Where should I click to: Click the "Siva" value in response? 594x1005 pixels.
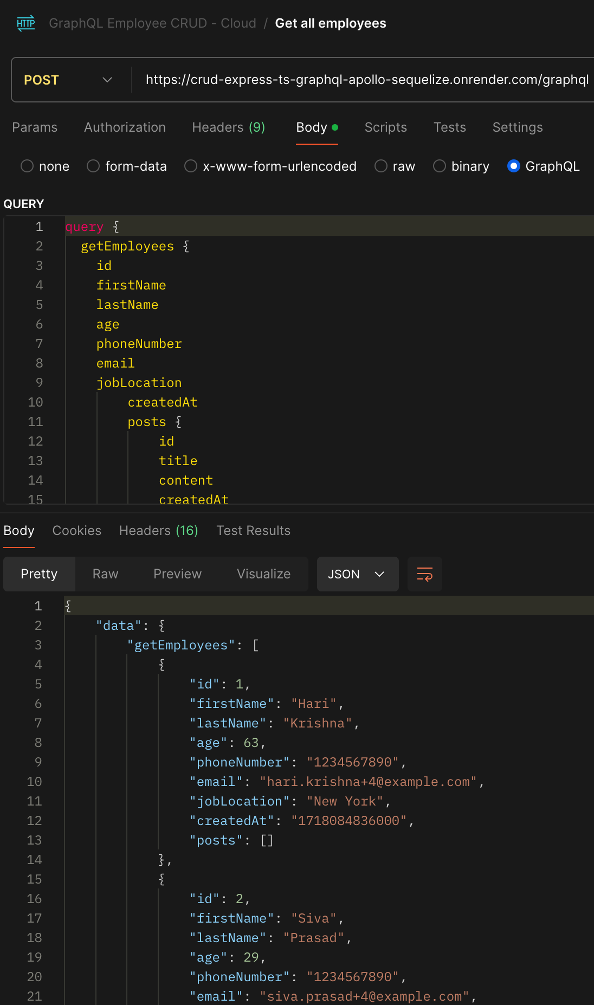314,918
